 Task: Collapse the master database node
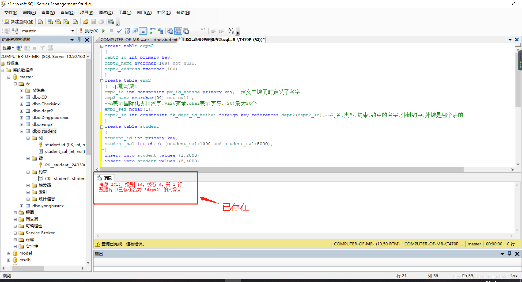8,77
